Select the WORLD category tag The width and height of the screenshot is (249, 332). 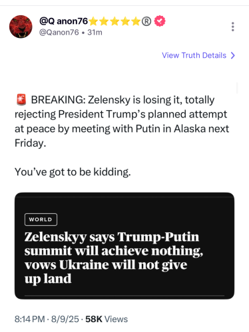click(x=41, y=219)
